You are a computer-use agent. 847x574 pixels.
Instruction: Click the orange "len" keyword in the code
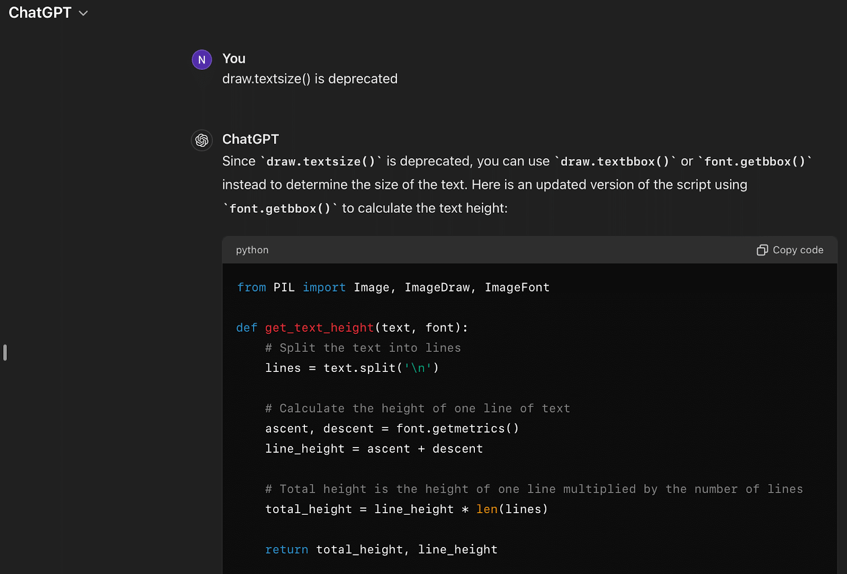[x=486, y=509]
